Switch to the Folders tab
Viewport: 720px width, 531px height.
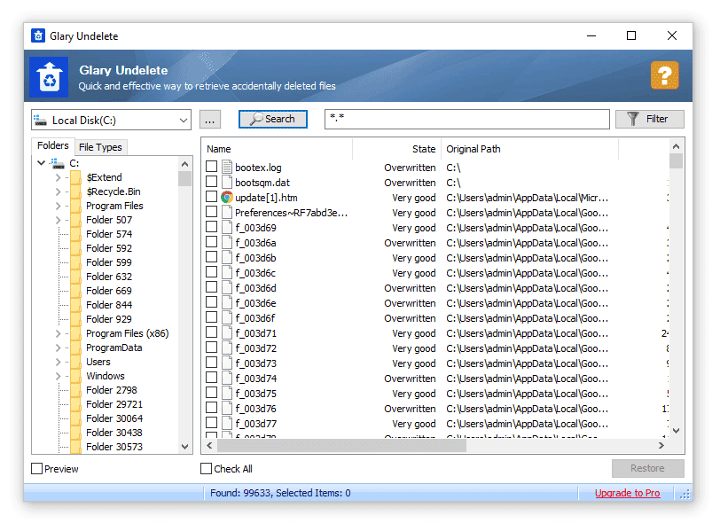[x=53, y=146]
